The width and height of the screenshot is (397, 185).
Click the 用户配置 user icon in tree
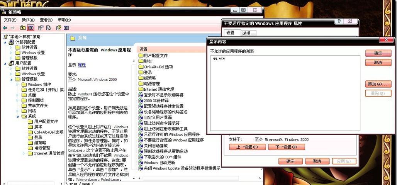click(11, 63)
